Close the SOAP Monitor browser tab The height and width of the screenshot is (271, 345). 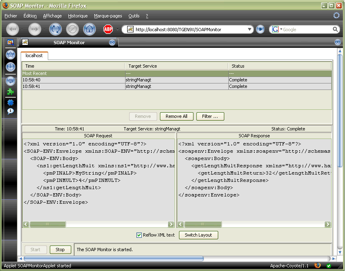click(x=112, y=43)
